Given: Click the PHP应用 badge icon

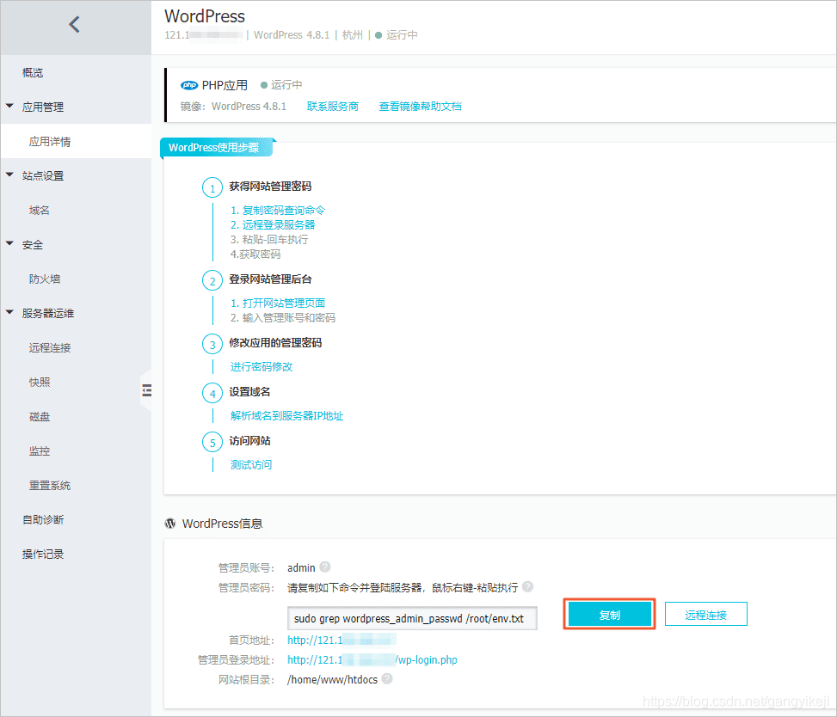Looking at the screenshot, I should pyautogui.click(x=190, y=85).
